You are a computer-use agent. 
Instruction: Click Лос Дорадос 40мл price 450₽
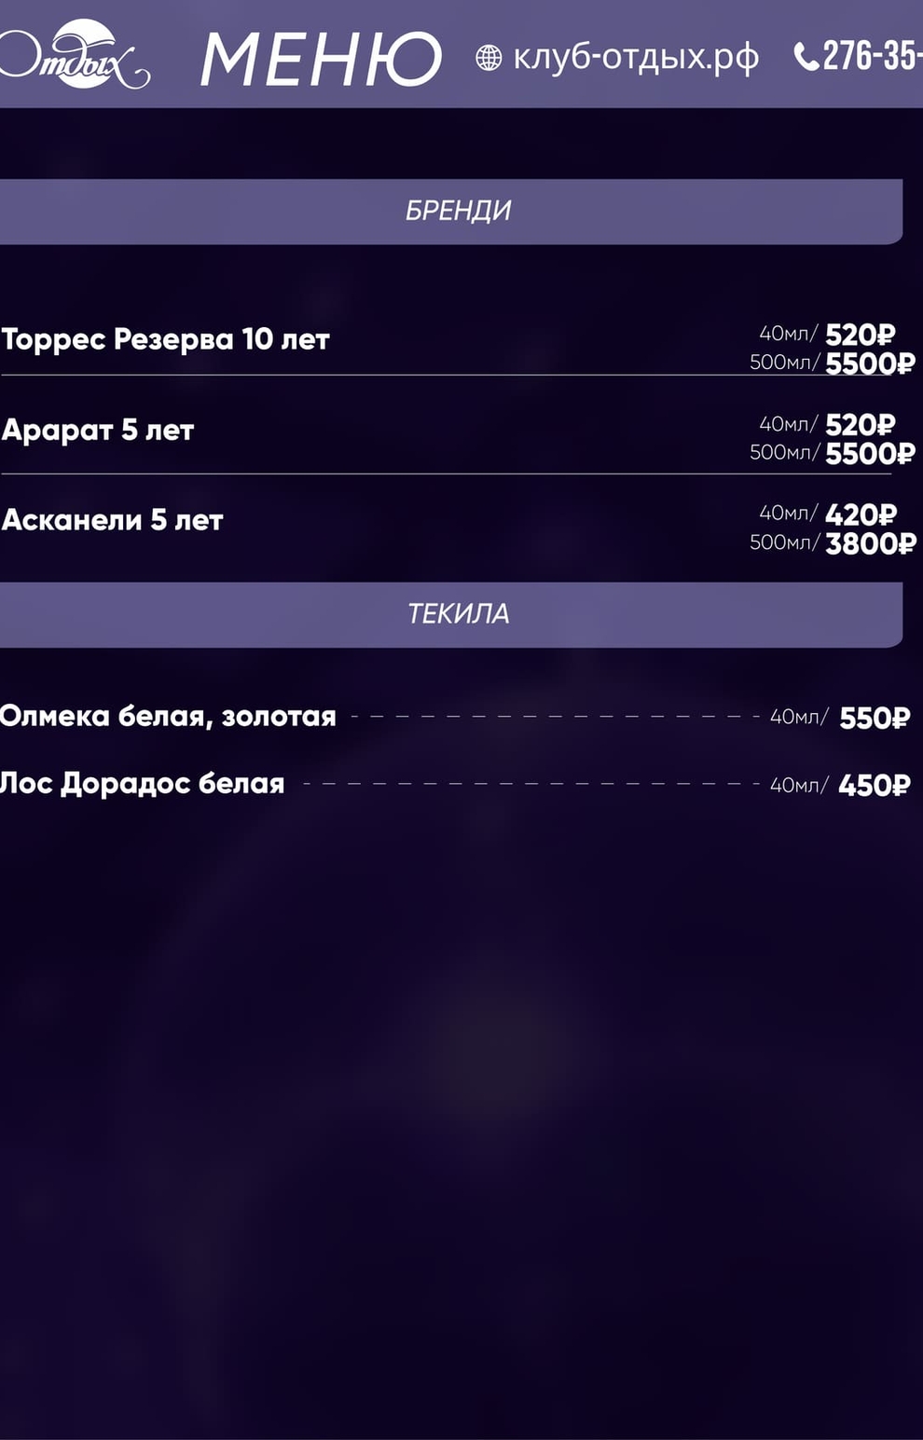pyautogui.click(x=874, y=785)
